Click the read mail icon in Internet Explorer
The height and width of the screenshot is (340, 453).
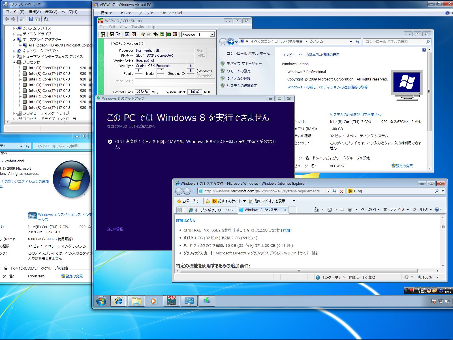[x=342, y=209]
